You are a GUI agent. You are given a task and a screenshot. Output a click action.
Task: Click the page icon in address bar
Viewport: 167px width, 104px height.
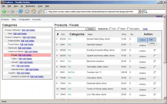46,11
